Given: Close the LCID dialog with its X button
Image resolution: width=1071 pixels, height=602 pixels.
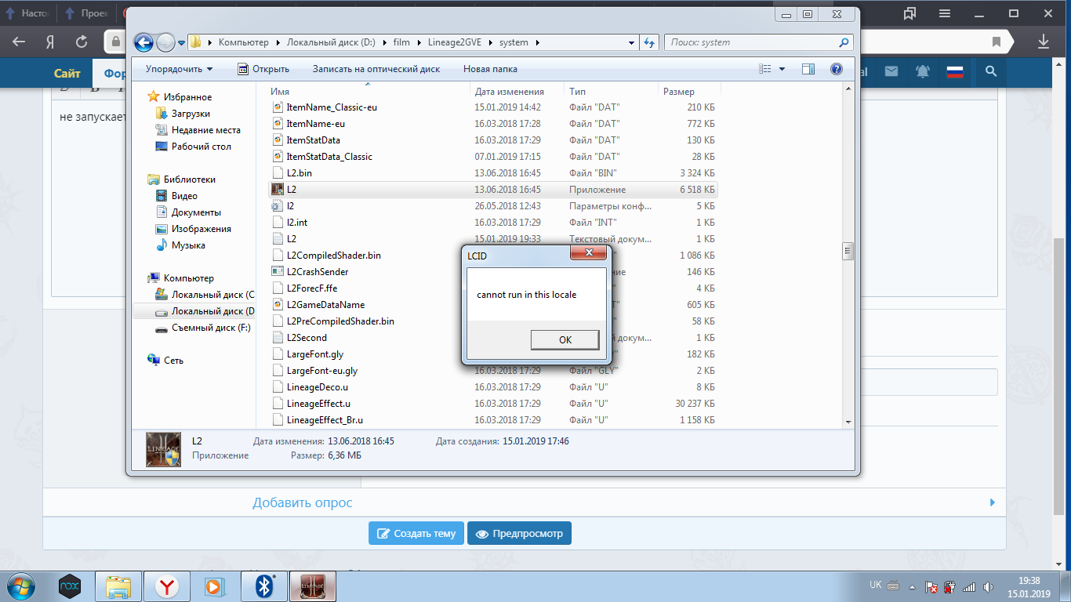Looking at the screenshot, I should point(589,254).
